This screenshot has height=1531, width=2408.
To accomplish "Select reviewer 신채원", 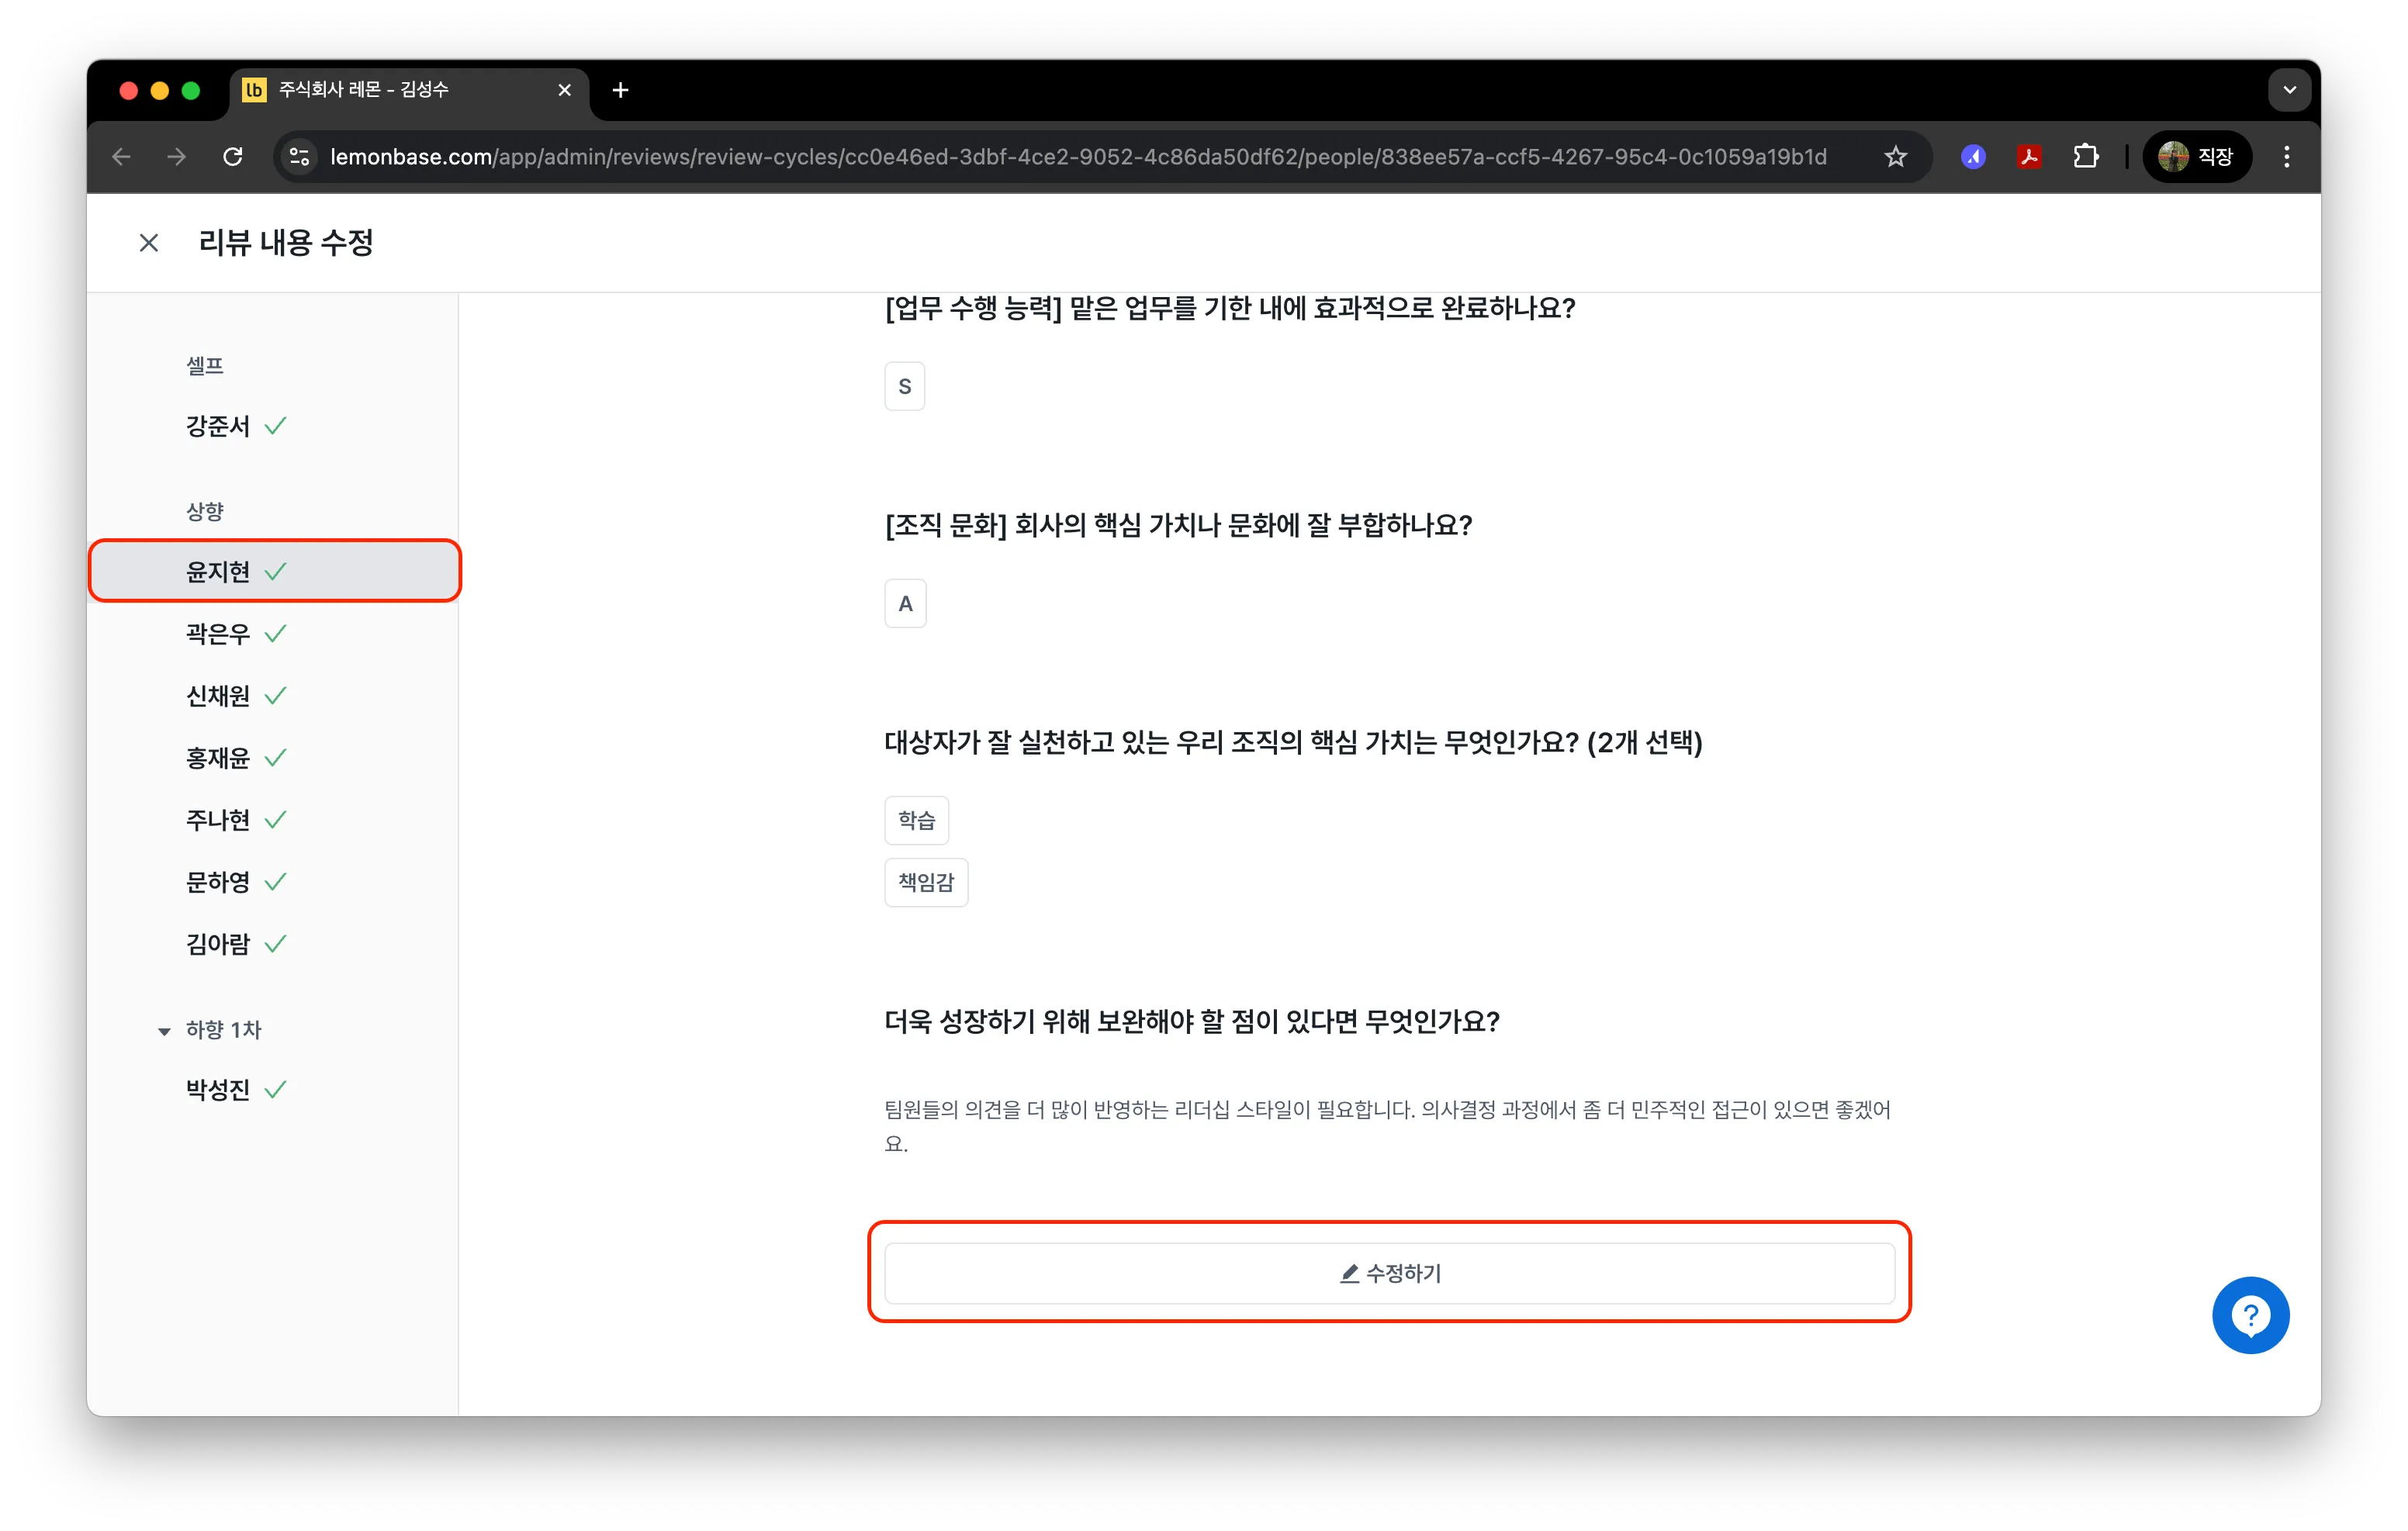I will 273,696.
